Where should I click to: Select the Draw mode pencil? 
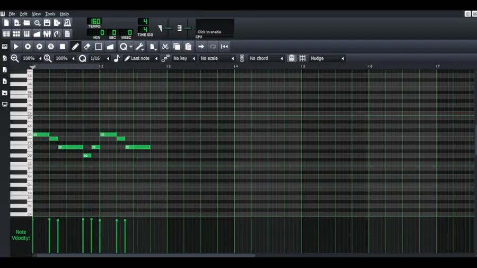75,47
